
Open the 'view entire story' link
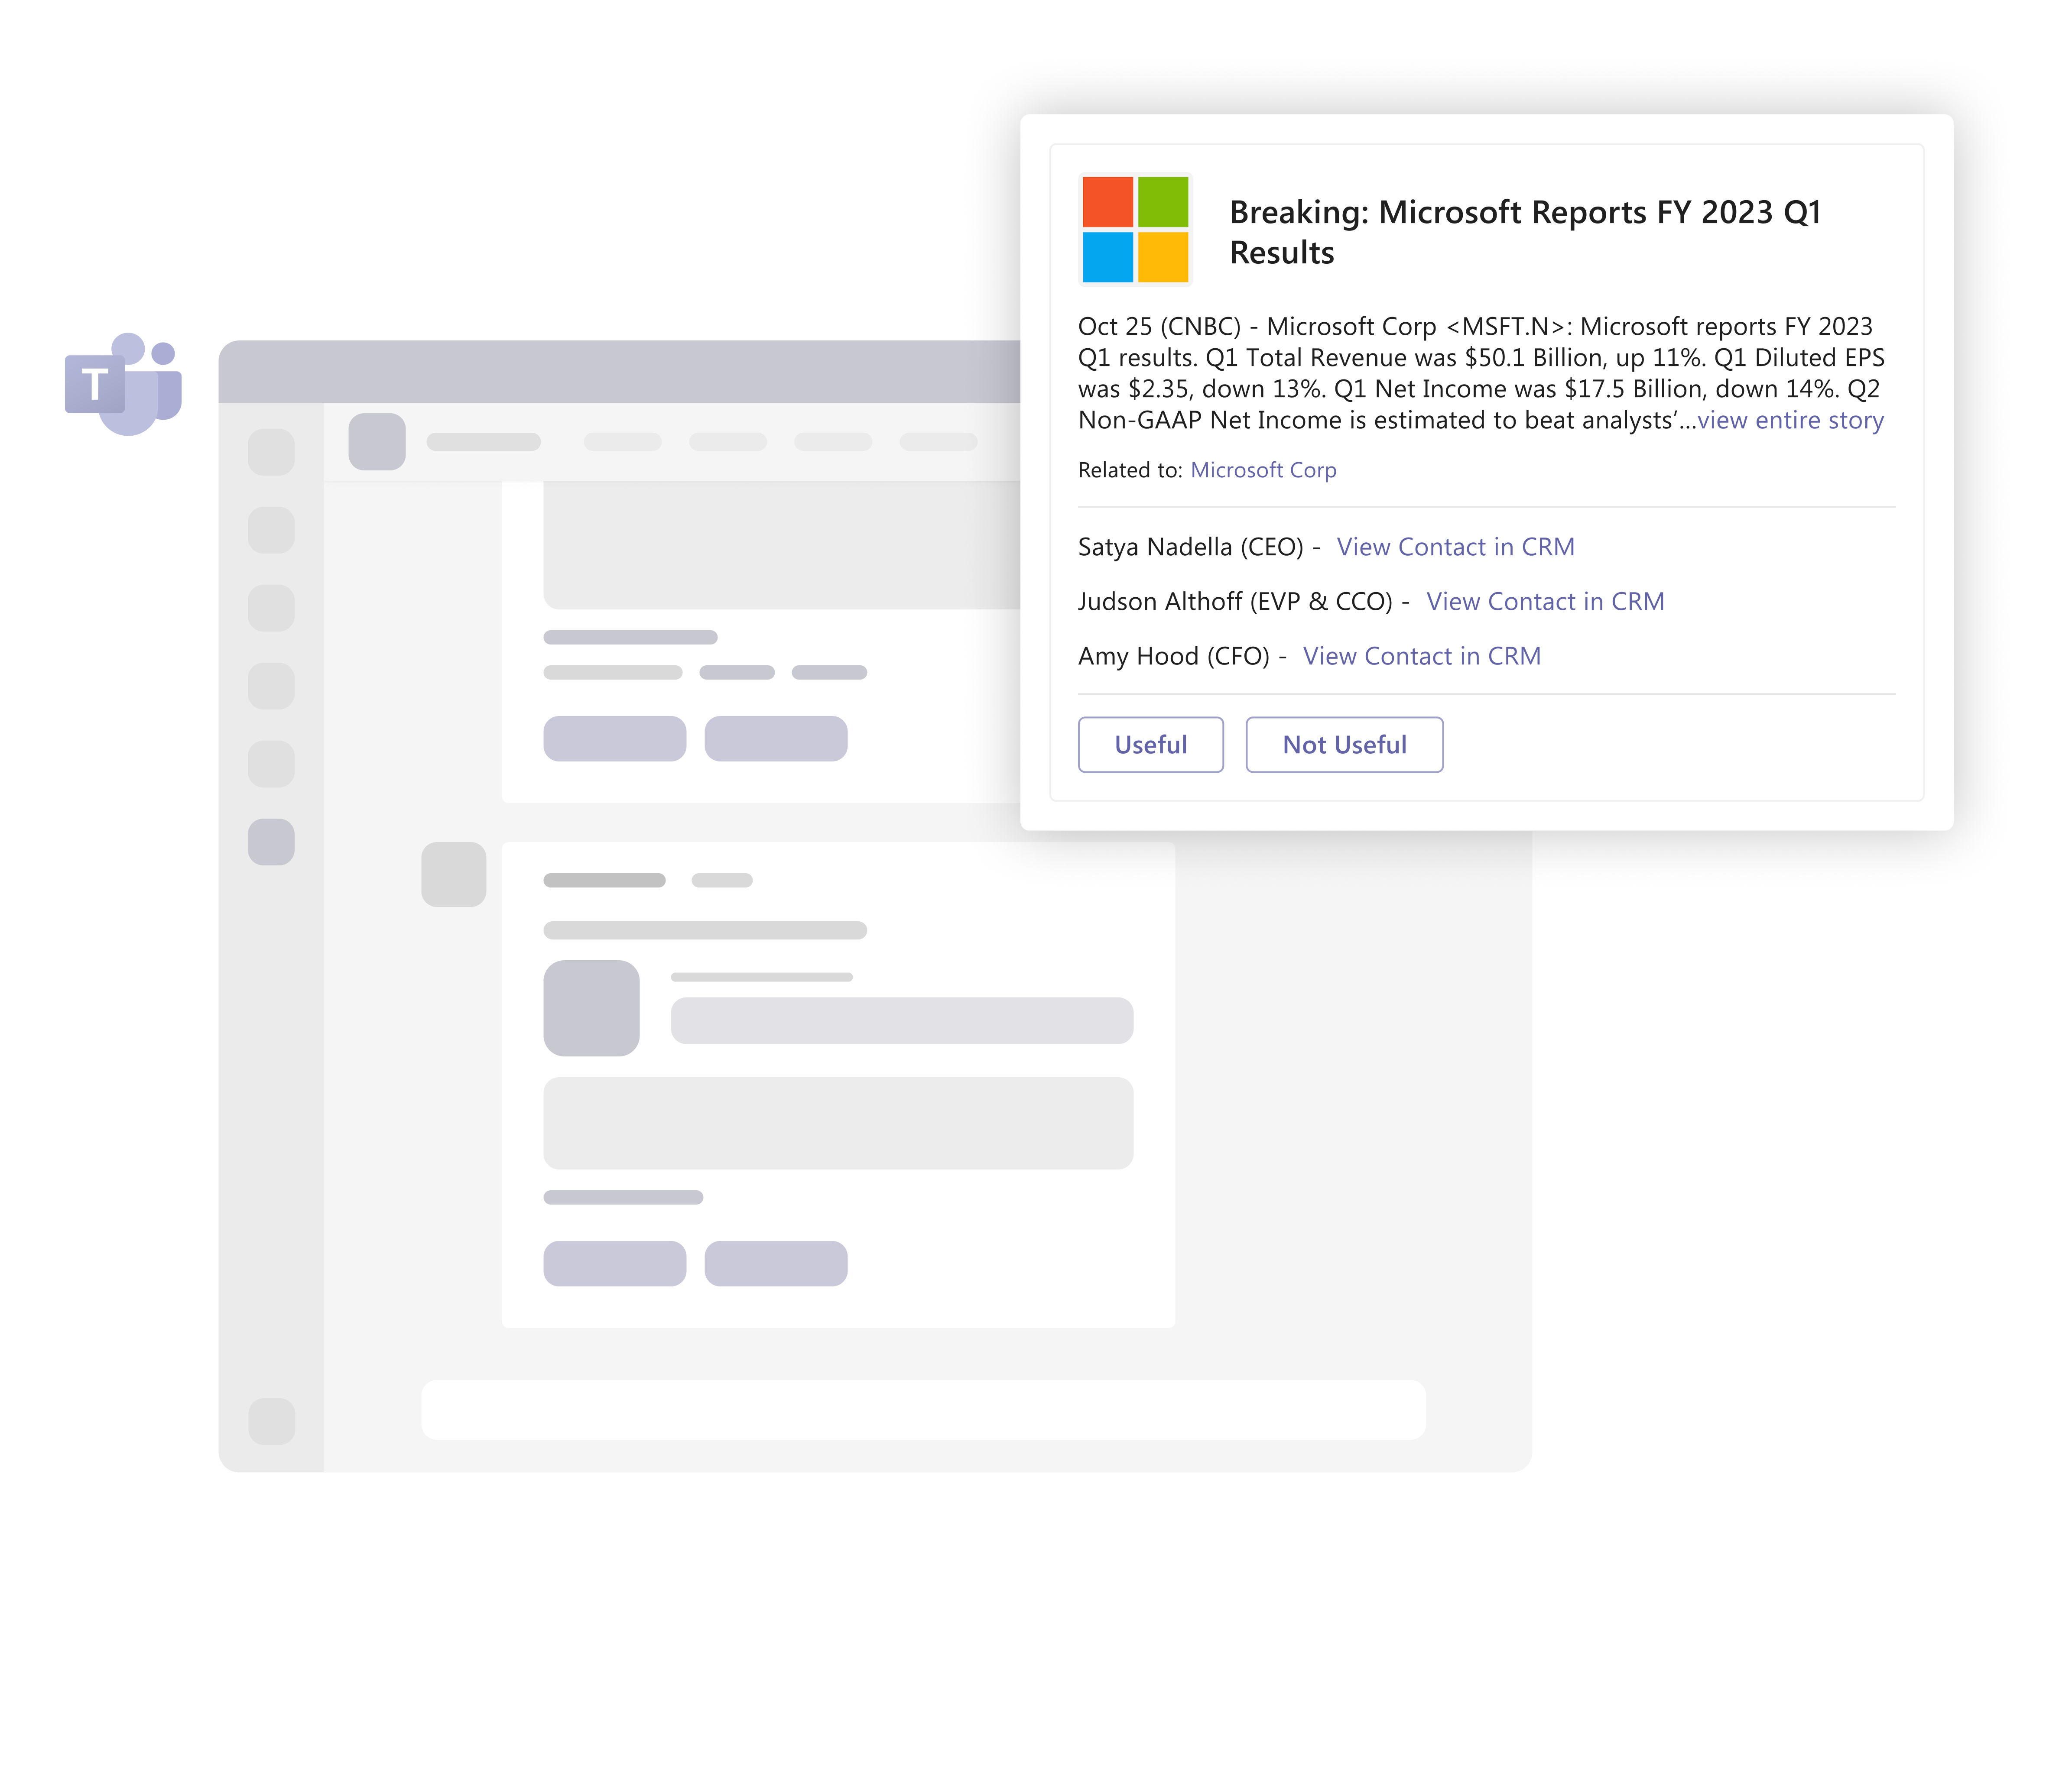1790,420
